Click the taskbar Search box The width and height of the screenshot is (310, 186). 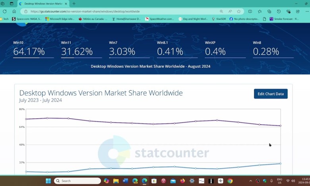[x=77, y=181]
